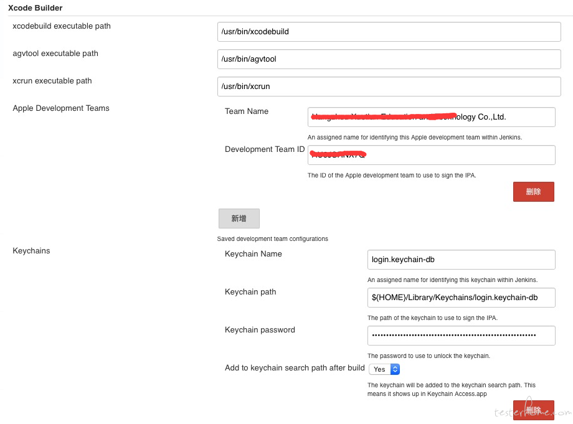Click "Add to keychain search path after build" label
573x424 pixels.
(x=295, y=368)
